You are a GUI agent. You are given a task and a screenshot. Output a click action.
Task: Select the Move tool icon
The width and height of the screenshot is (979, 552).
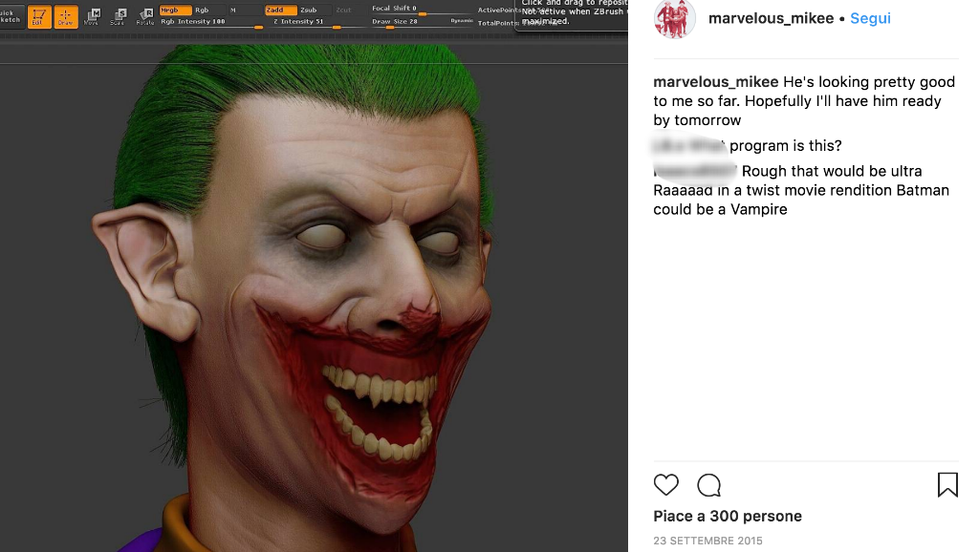(x=93, y=16)
